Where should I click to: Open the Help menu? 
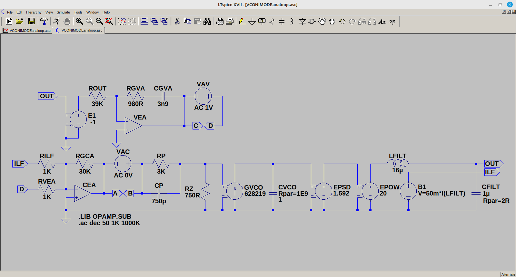106,12
